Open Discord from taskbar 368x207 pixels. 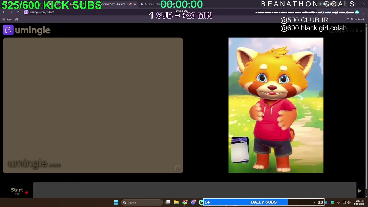coord(193,202)
